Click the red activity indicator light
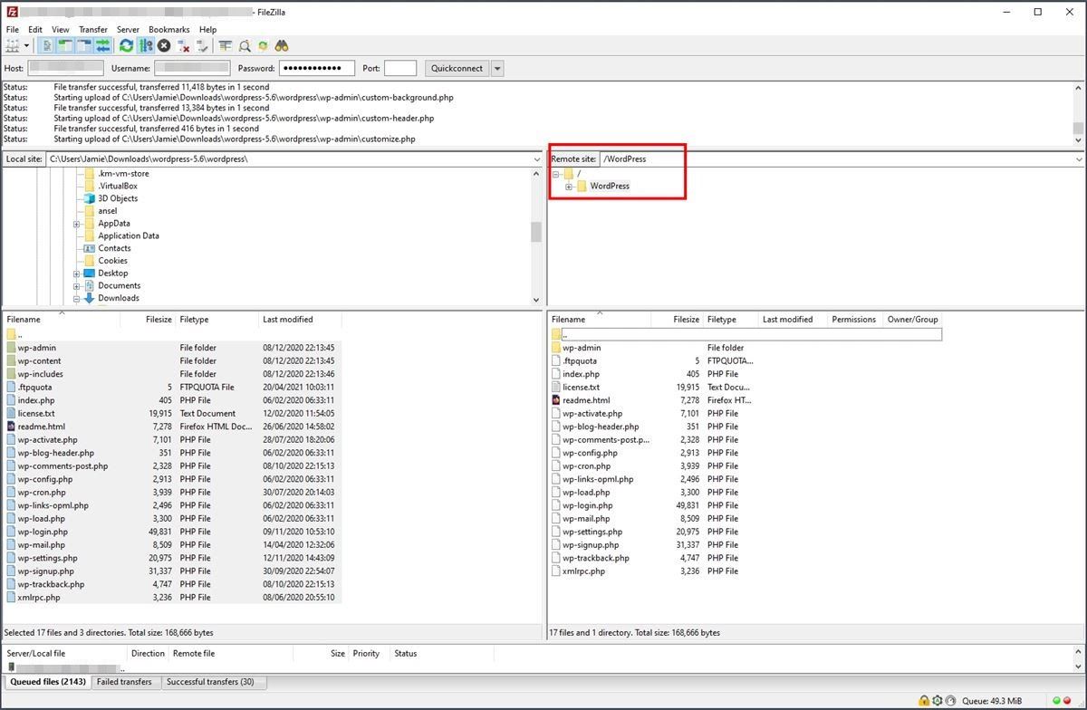The height and width of the screenshot is (710, 1087). (x=1067, y=701)
